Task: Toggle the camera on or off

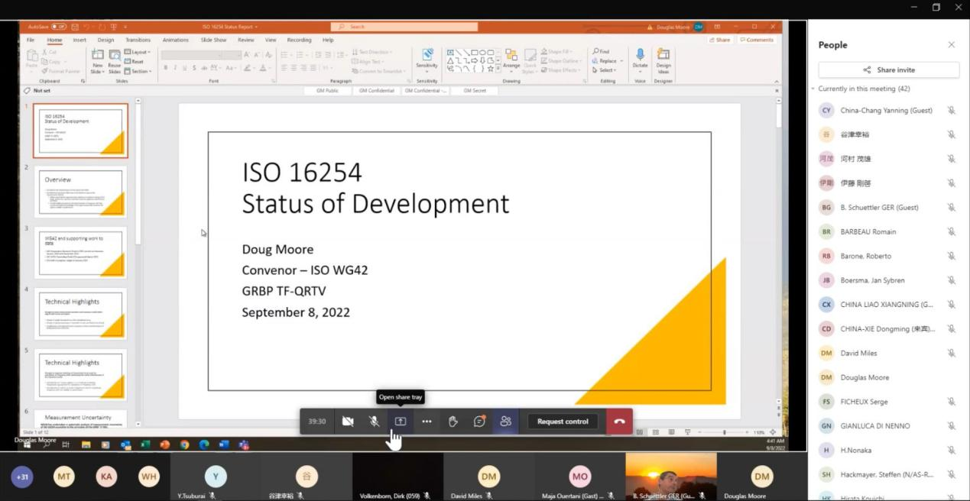Action: point(348,422)
